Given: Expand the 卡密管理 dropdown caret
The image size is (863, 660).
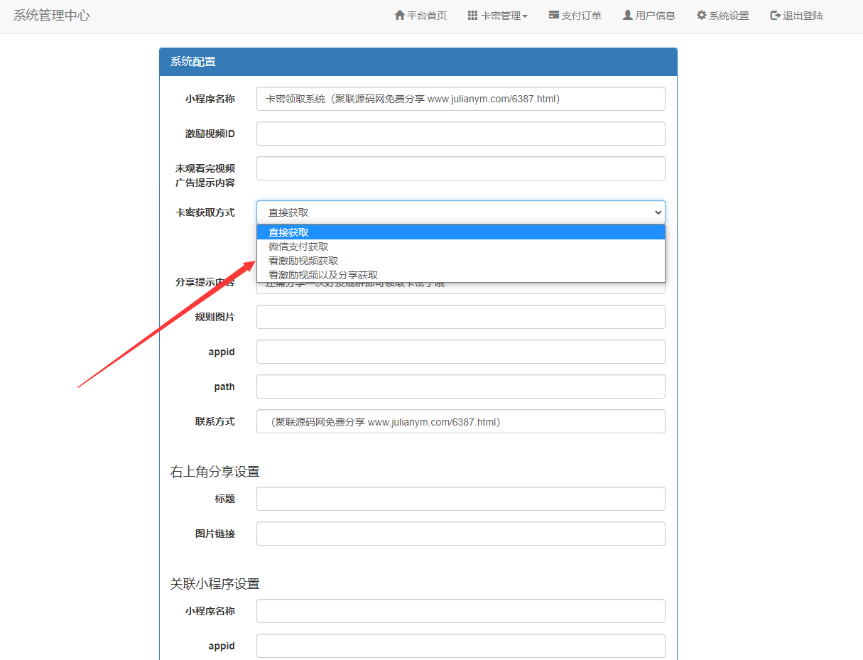Looking at the screenshot, I should coord(525,16).
